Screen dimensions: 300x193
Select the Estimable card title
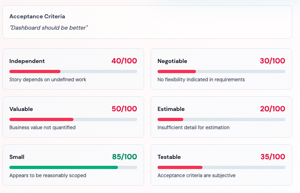pos(171,109)
